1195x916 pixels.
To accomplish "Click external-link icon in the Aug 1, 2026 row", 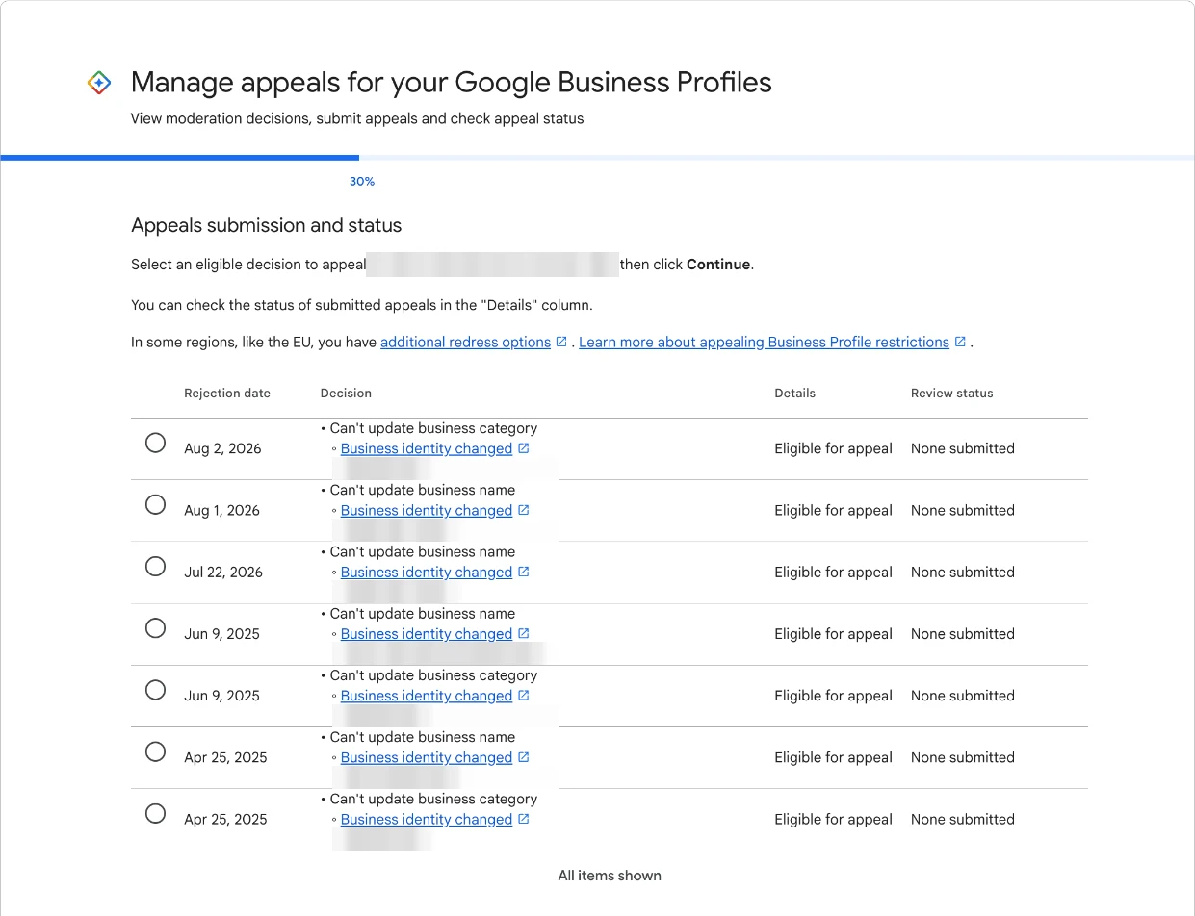I will pos(524,510).
